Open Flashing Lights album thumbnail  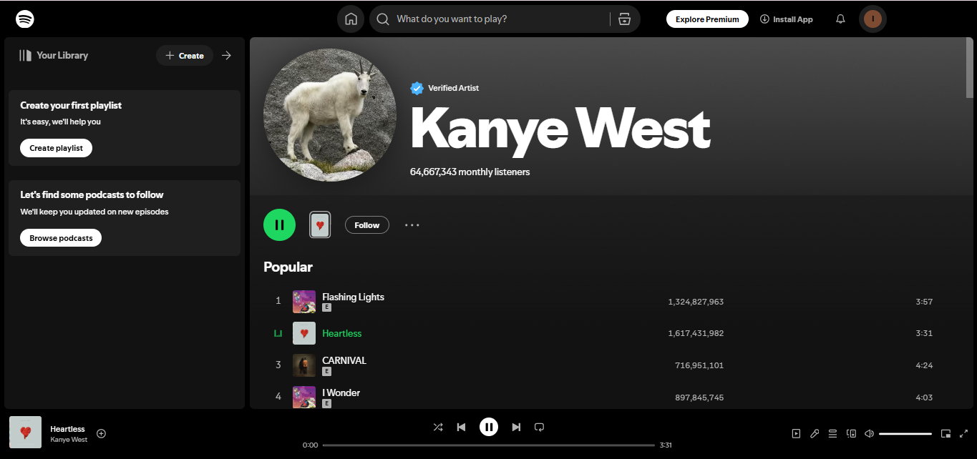pos(303,301)
